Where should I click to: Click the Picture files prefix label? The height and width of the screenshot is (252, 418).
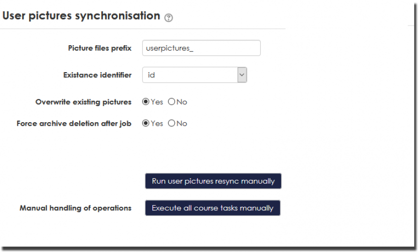pyautogui.click(x=100, y=48)
